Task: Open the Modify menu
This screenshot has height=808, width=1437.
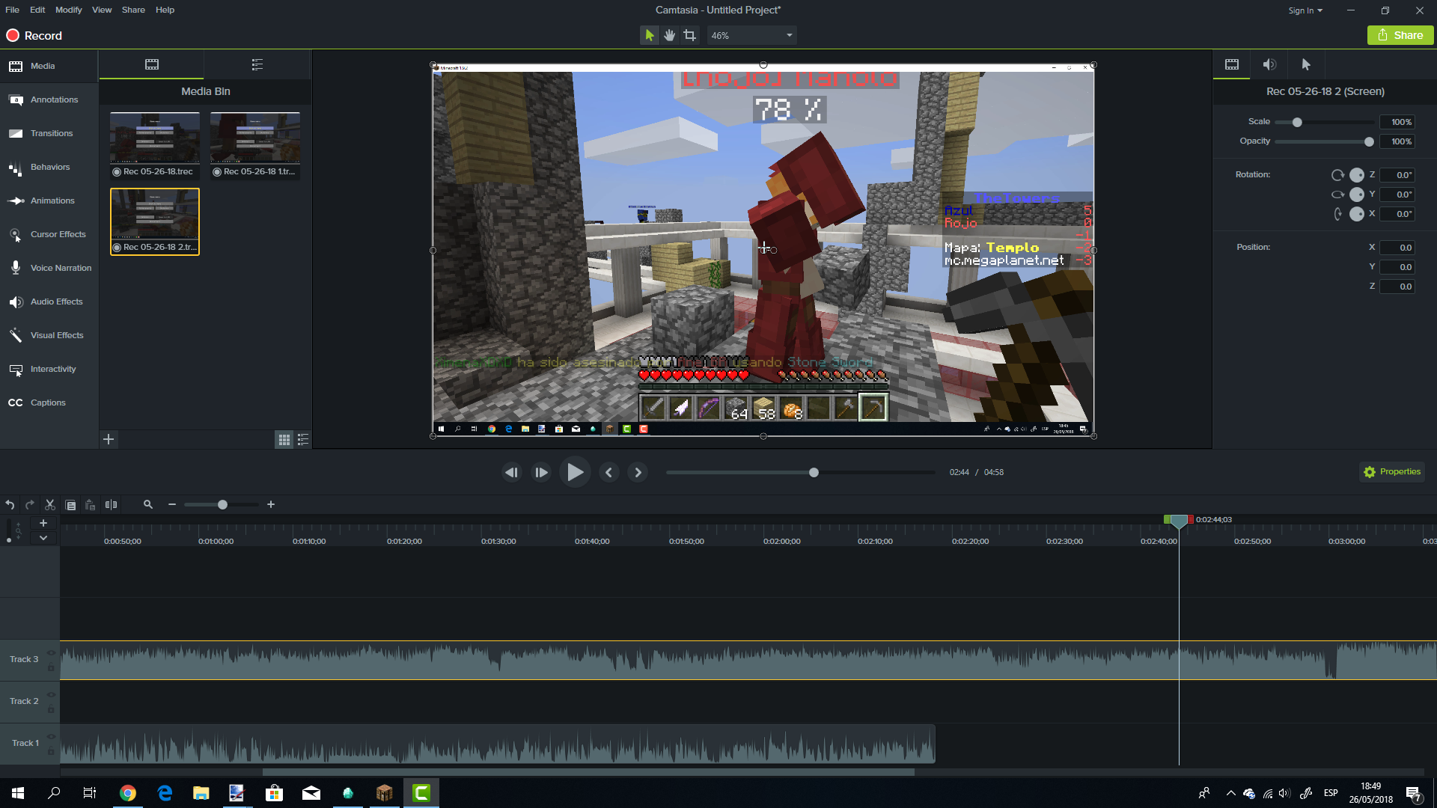Action: click(x=69, y=10)
